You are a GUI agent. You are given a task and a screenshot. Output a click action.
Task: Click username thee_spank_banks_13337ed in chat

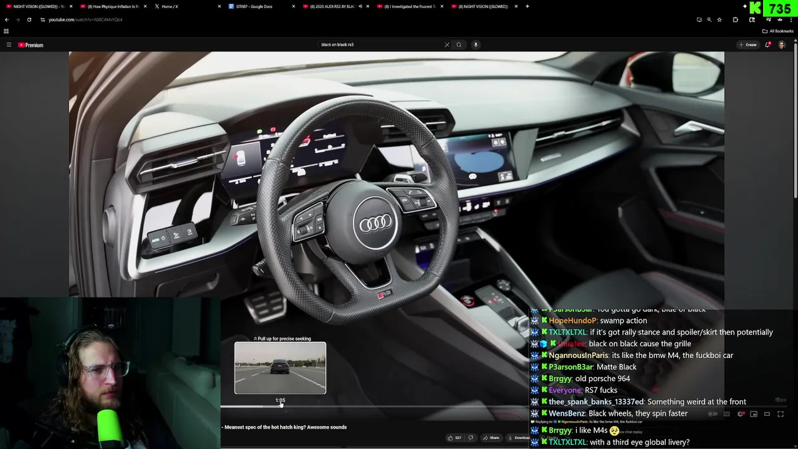click(x=596, y=402)
